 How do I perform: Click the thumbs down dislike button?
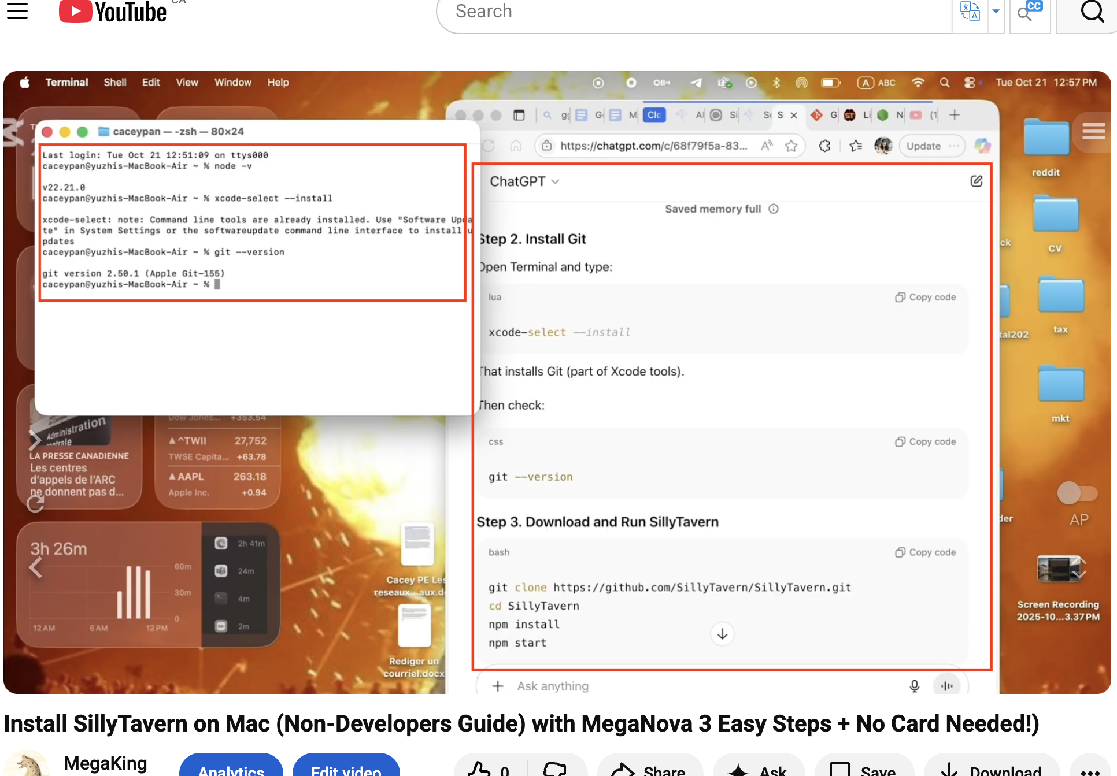pyautogui.click(x=554, y=768)
